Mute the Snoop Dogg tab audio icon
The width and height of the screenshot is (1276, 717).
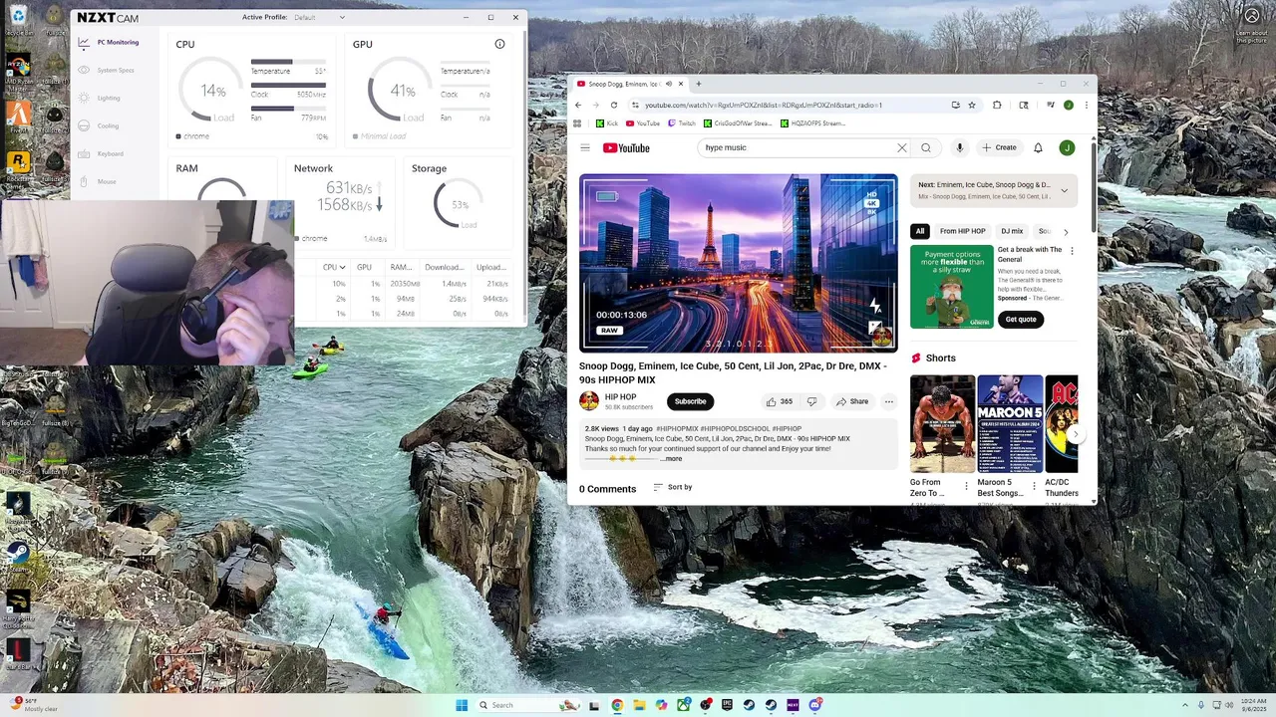[669, 84]
